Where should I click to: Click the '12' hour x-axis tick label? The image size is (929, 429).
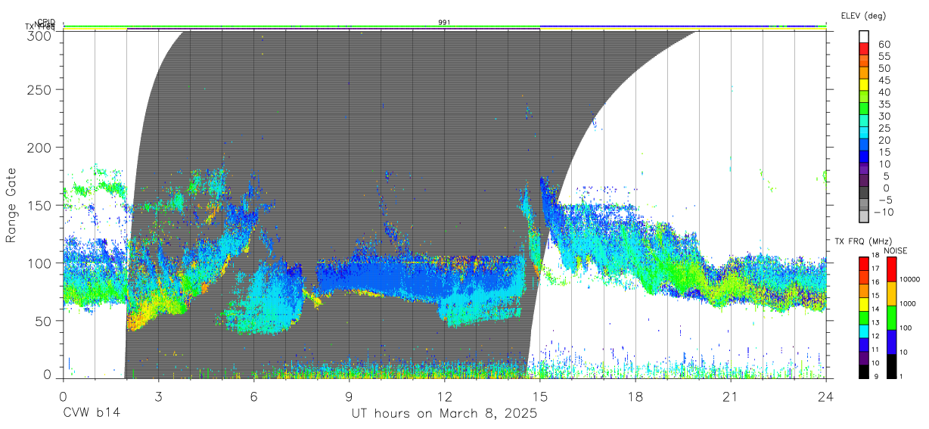pos(444,396)
